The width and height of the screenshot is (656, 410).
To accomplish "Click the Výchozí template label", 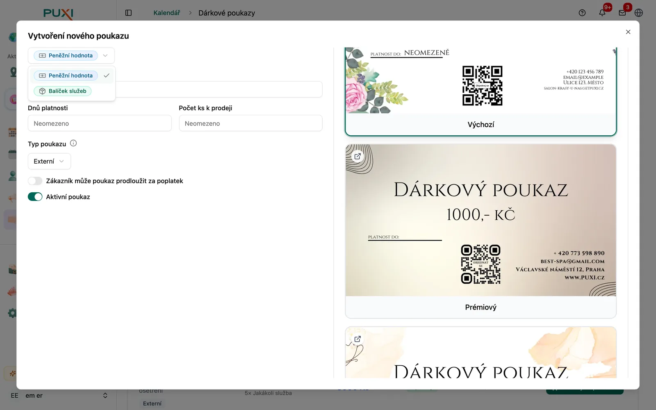I will pyautogui.click(x=481, y=125).
